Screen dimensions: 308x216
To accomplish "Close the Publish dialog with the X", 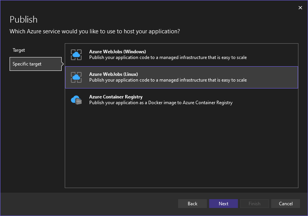I will point(300,7).
